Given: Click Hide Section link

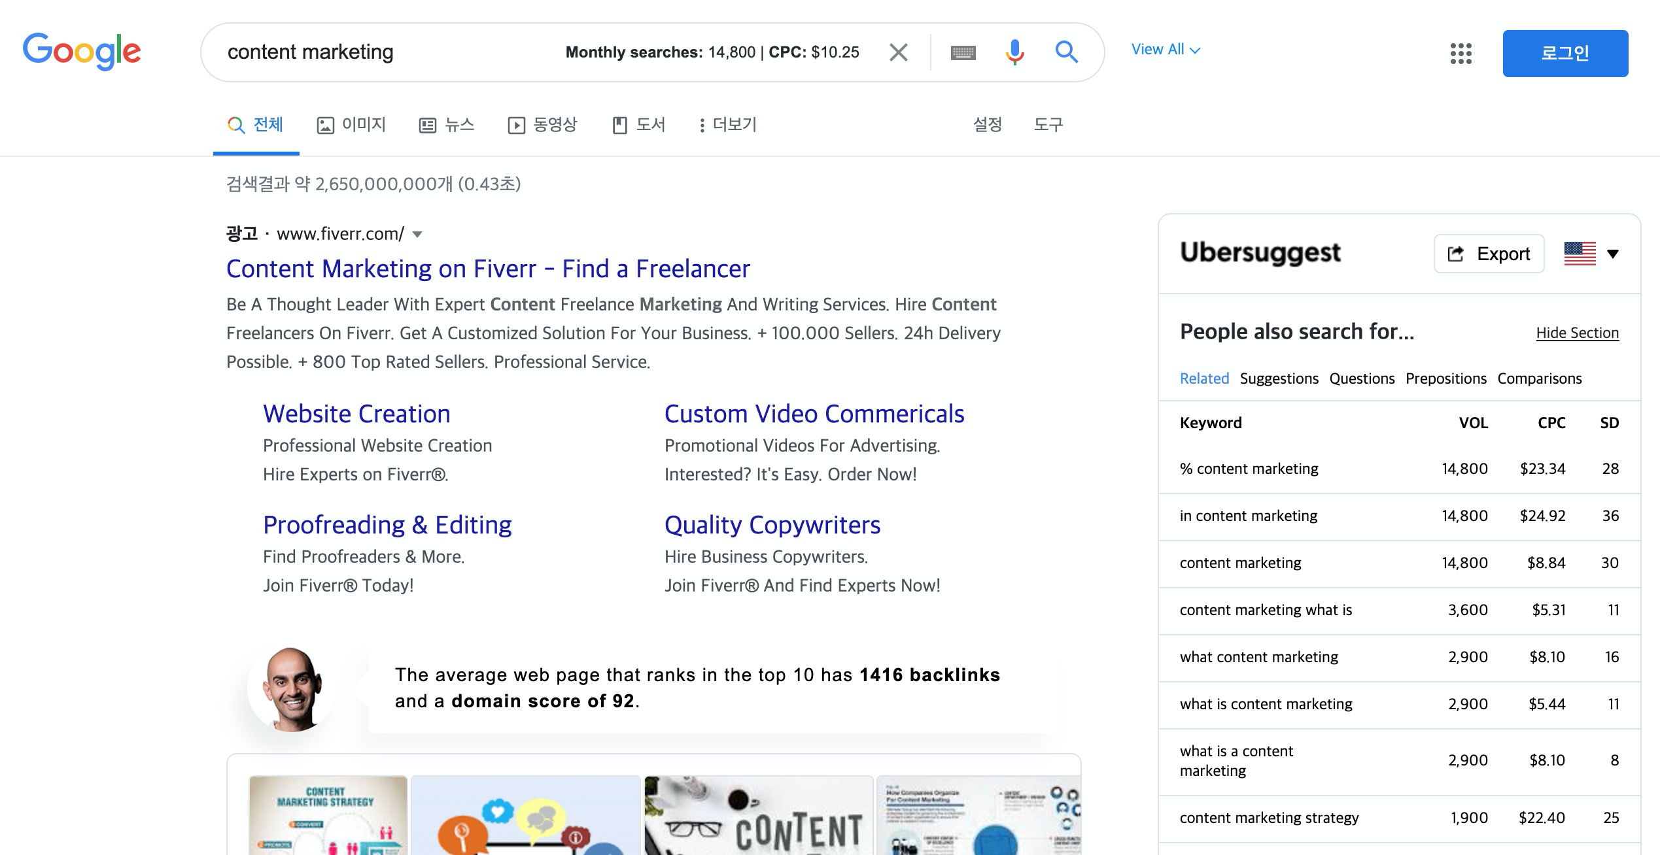Looking at the screenshot, I should (x=1578, y=333).
